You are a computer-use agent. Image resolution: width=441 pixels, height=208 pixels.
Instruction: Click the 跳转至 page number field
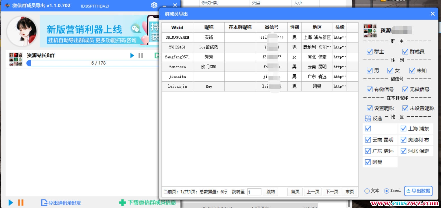click(254, 192)
